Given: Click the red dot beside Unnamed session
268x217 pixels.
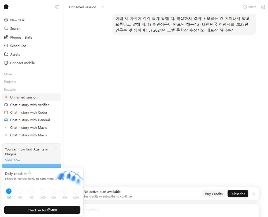Looking at the screenshot, I should click(x=6, y=97).
